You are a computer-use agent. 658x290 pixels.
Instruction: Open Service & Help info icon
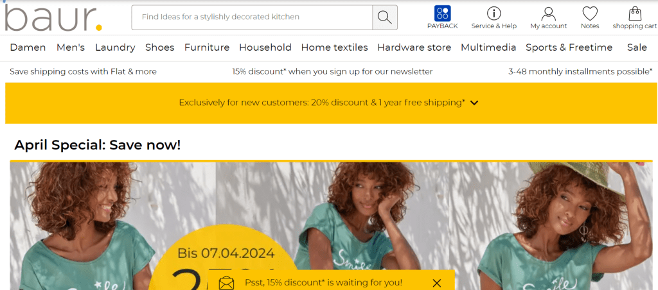(x=494, y=13)
